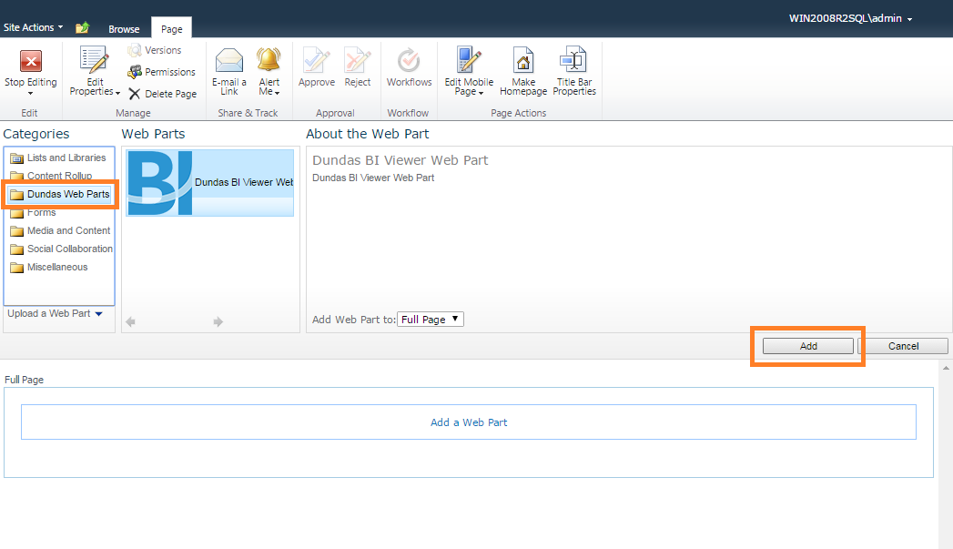The width and height of the screenshot is (953, 549).
Task: Expand Edit Mobile Page dropdown arrow
Action: [481, 93]
